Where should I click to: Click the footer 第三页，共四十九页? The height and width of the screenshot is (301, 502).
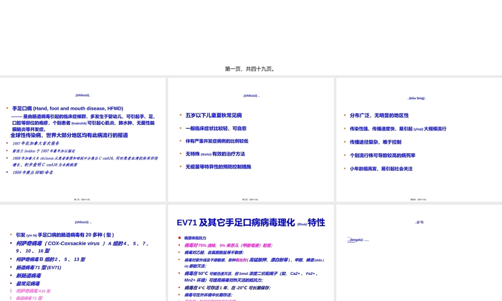pyautogui.click(x=251, y=199)
